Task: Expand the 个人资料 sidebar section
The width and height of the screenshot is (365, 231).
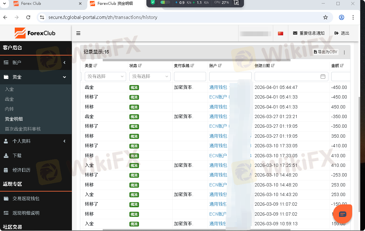Action: pos(36,141)
